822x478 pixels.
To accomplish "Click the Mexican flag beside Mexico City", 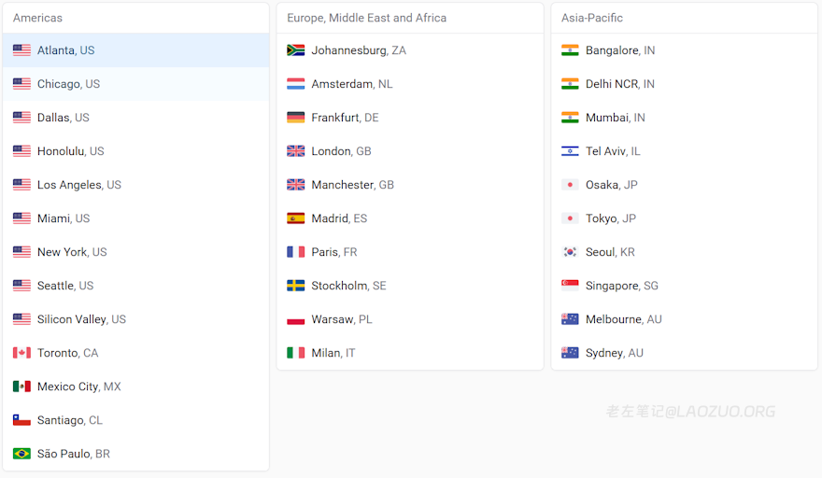I will (x=21, y=387).
